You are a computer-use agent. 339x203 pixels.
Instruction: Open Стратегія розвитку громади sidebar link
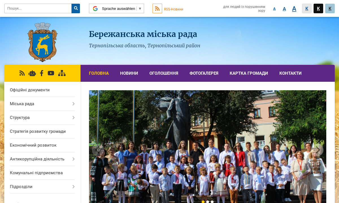pyautogui.click(x=38, y=131)
